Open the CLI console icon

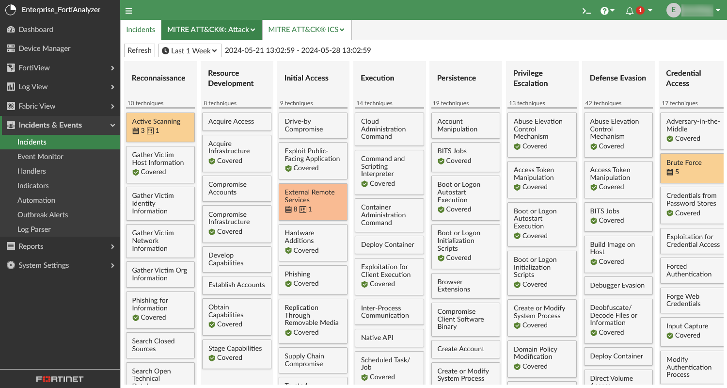click(x=586, y=11)
